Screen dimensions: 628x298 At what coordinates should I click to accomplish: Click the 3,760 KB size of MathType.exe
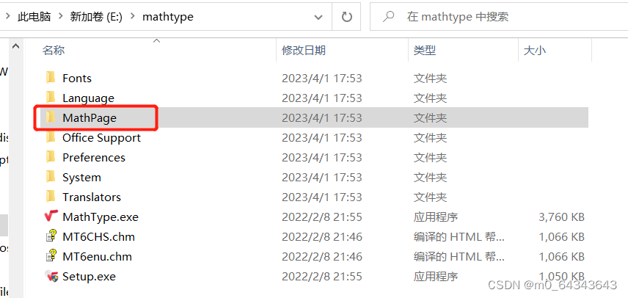pyautogui.click(x=561, y=217)
